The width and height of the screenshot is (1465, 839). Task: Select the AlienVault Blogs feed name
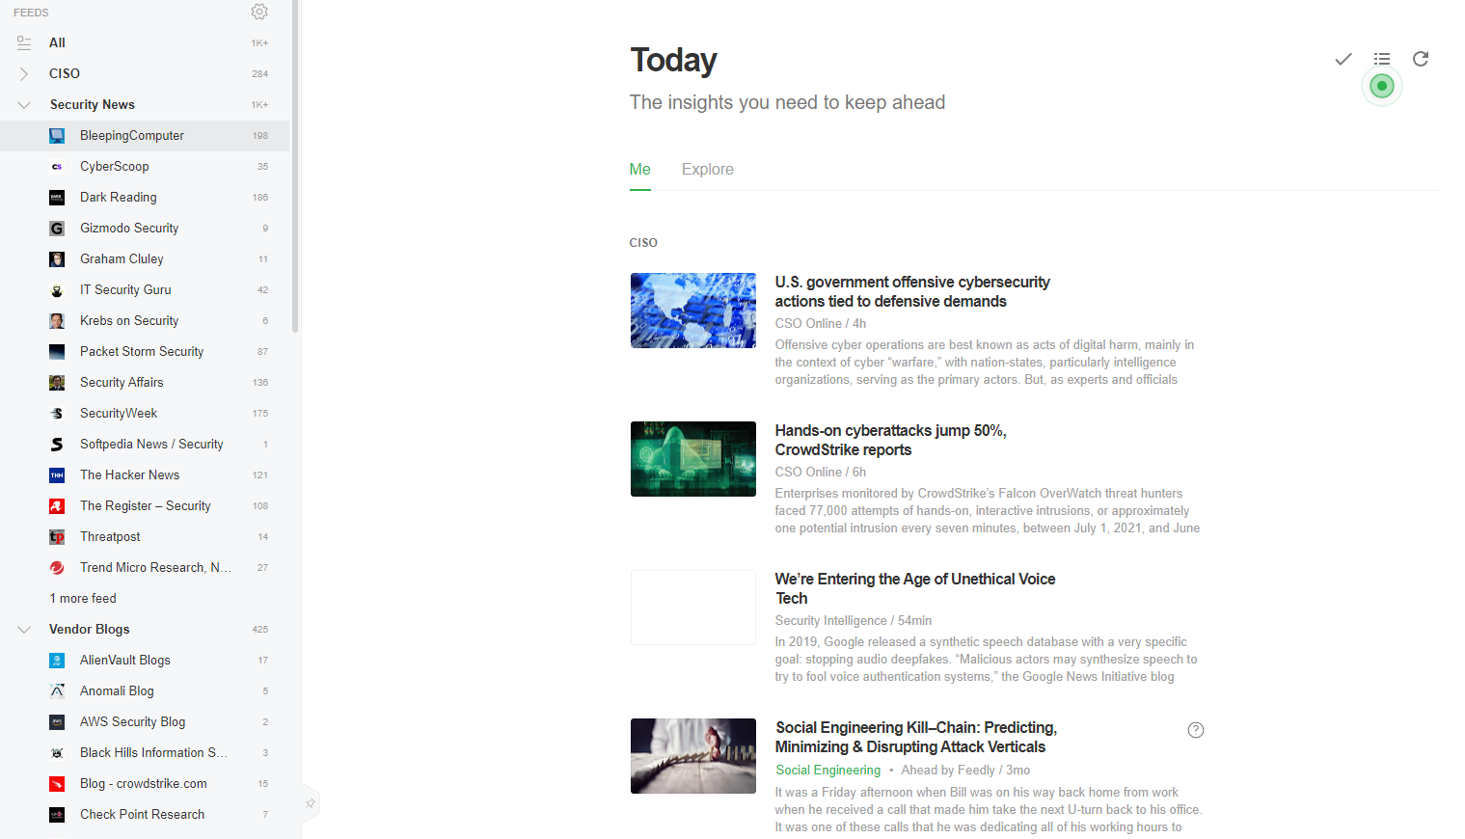[x=125, y=661]
